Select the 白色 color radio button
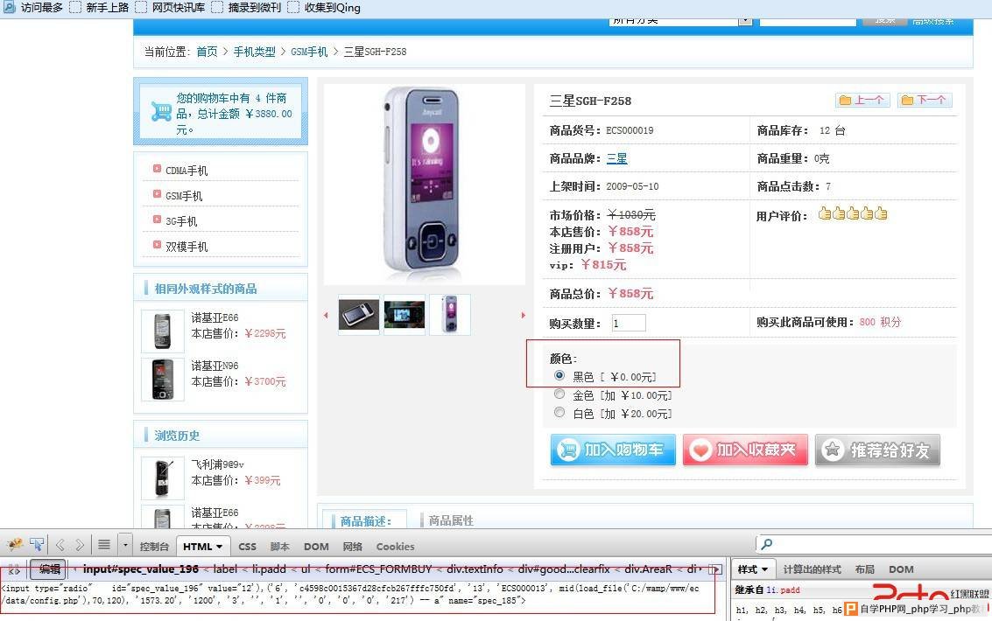992x621 pixels. click(x=559, y=413)
